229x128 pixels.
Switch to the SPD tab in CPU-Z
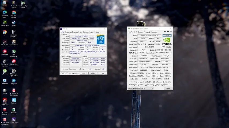click(81, 32)
